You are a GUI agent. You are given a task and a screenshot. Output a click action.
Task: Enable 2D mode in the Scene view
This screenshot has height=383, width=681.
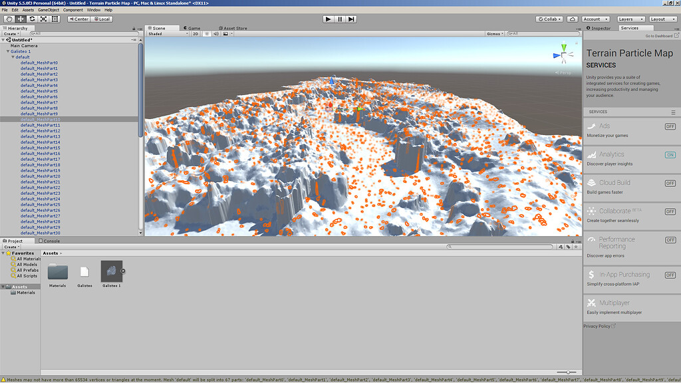coord(195,34)
